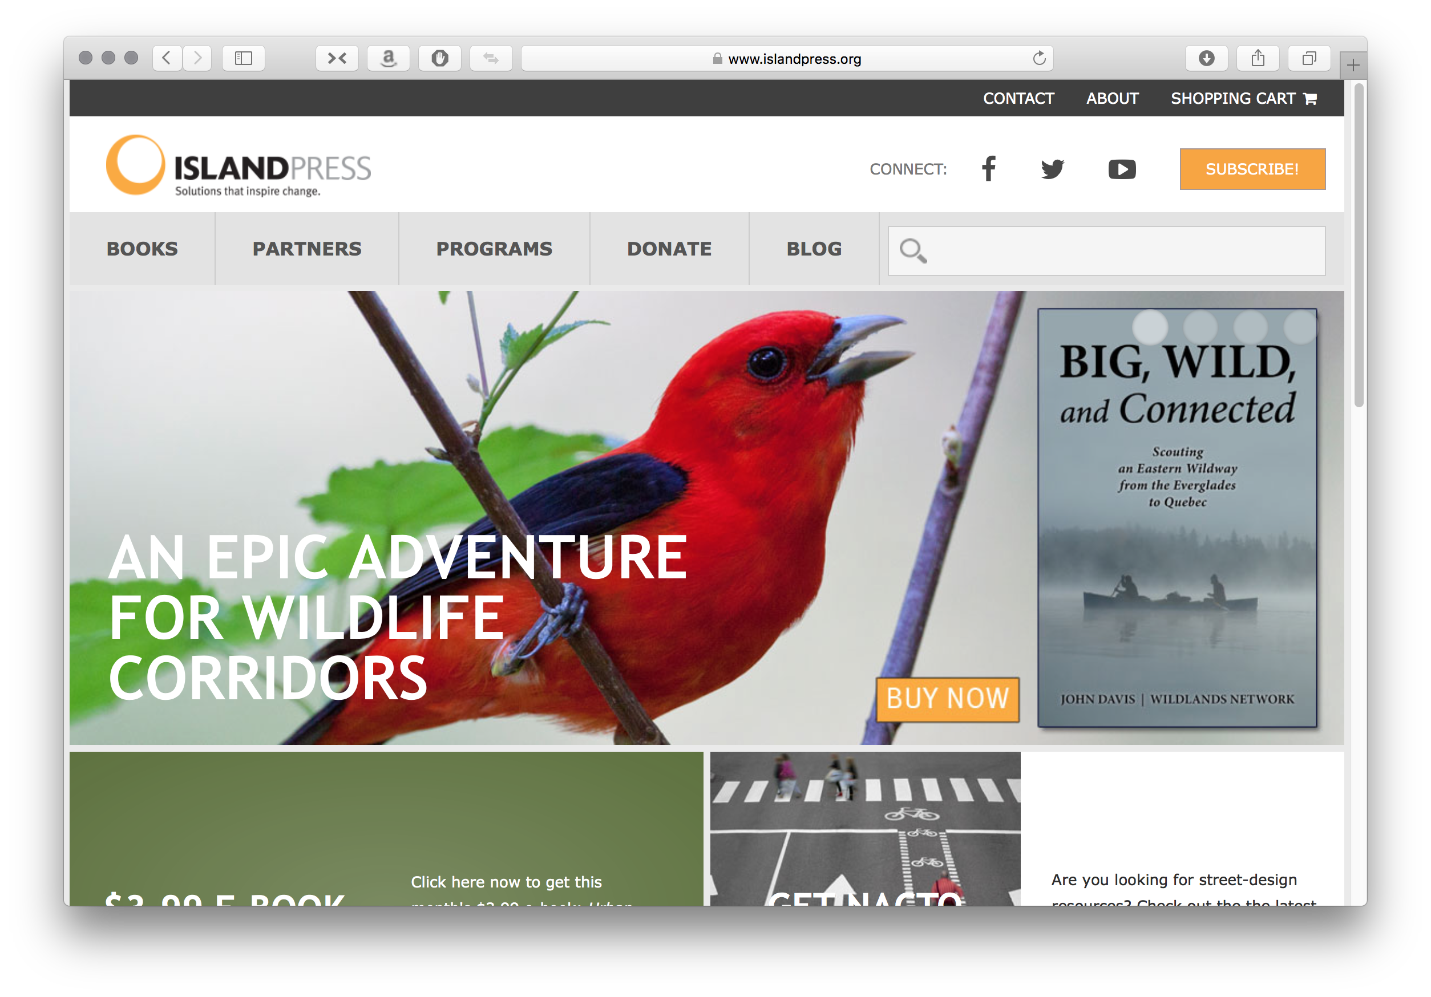Open the PROGRAMS menu

click(494, 249)
